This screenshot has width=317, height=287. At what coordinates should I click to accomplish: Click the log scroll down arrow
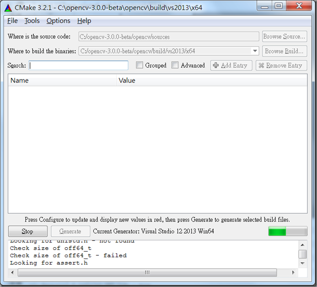302,263
